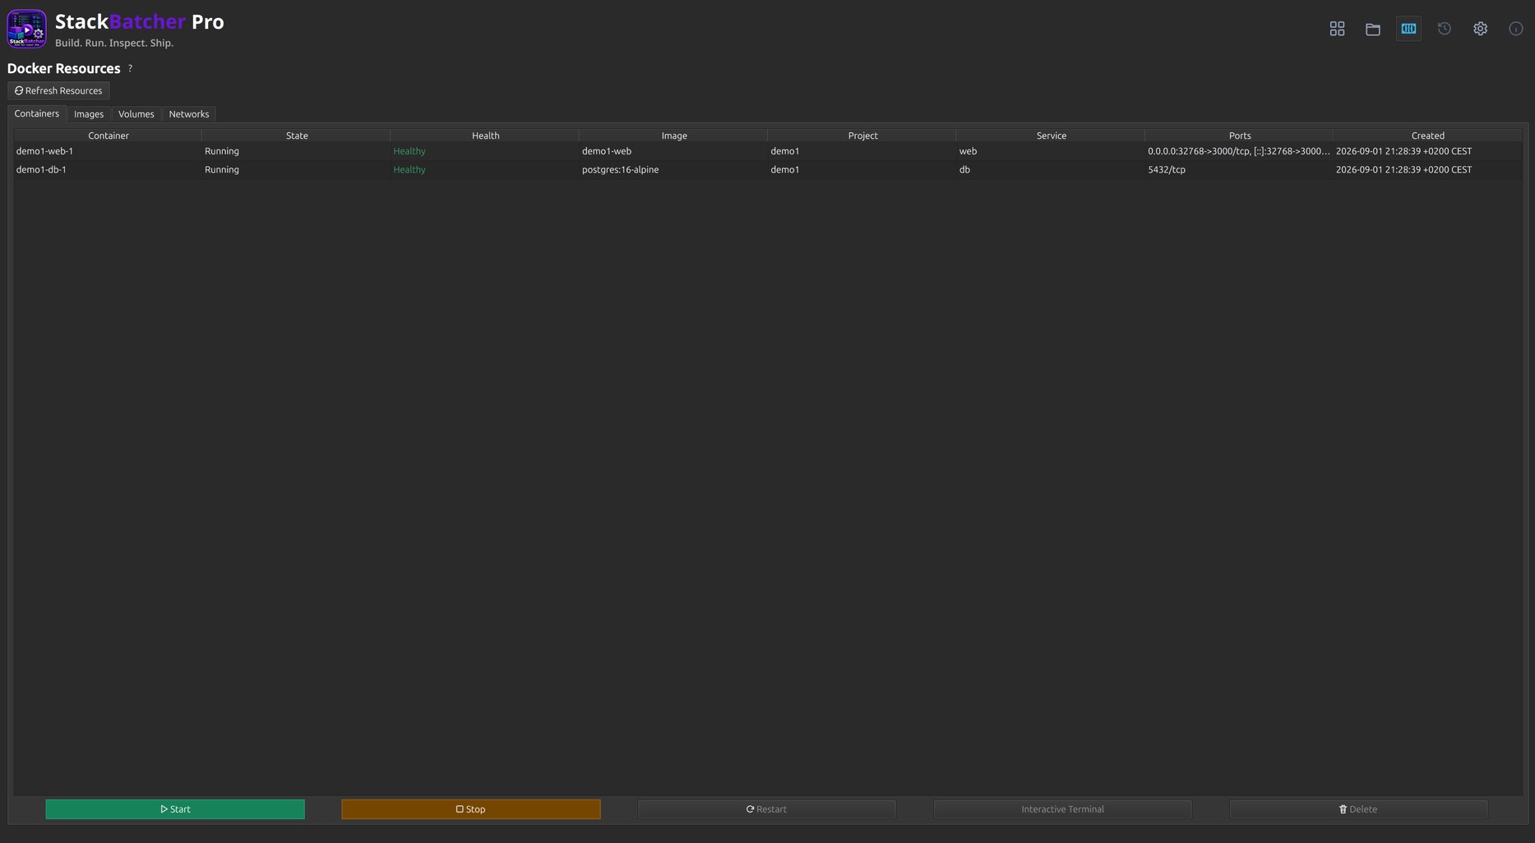1535x843 pixels.
Task: Open the history clock icon
Action: point(1445,29)
